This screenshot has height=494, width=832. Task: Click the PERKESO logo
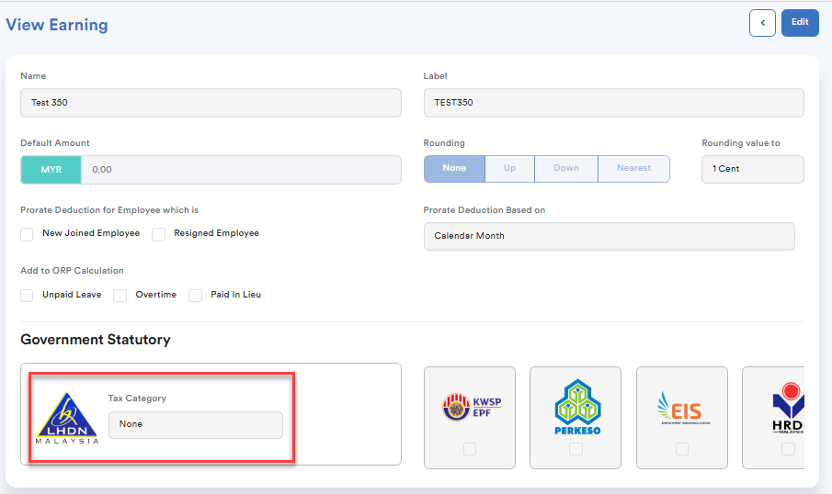(577, 407)
